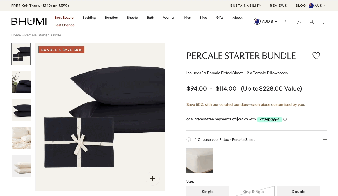Screen dimensions: 338x196
Task: Click the BHUMI logo
Action: click(29, 21)
